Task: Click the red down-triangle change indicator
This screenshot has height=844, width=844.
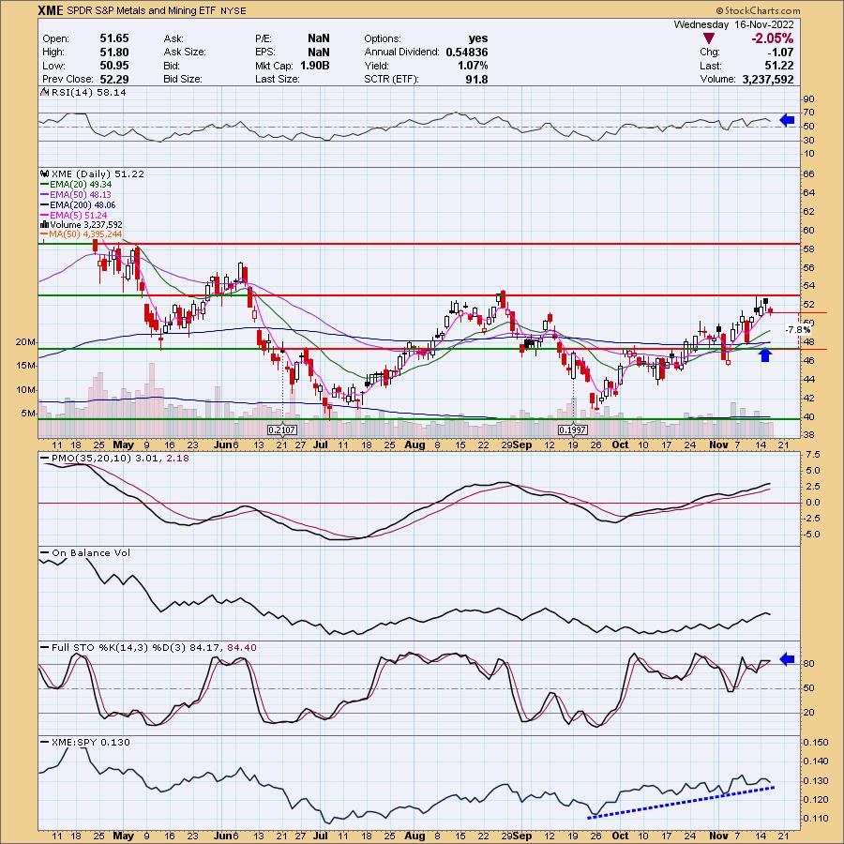Action: (709, 38)
